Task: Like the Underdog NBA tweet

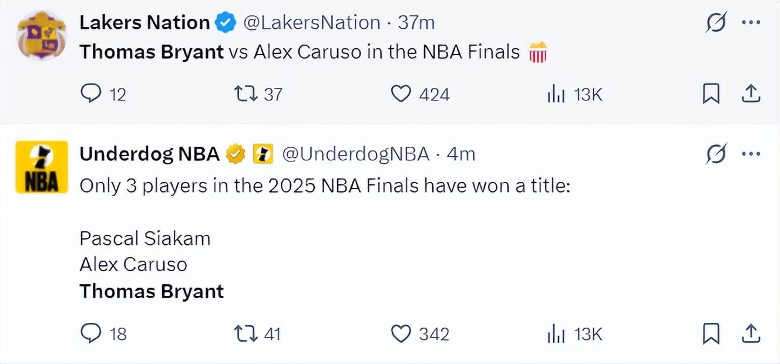Action: click(x=401, y=333)
